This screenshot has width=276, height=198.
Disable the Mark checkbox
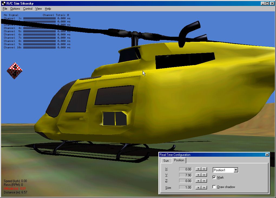pyautogui.click(x=214, y=177)
